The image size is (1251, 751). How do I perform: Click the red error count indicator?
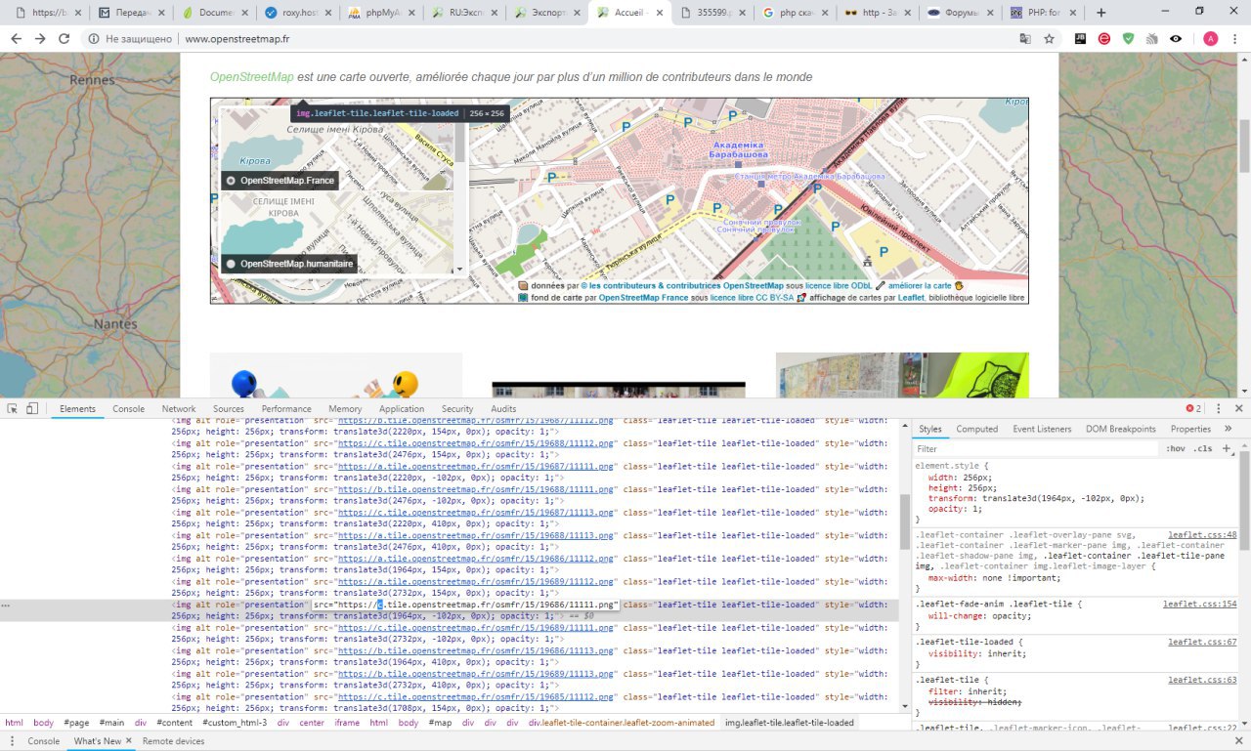(x=1193, y=408)
